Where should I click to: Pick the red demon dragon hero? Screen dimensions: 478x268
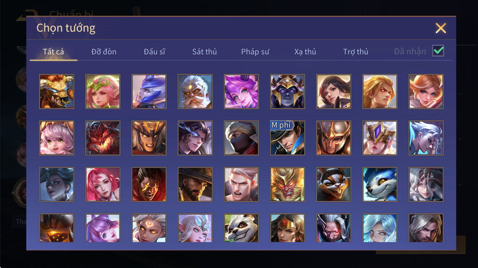(103, 138)
